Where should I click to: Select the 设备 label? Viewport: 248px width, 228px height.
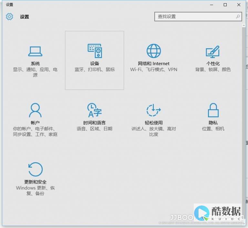click(95, 64)
